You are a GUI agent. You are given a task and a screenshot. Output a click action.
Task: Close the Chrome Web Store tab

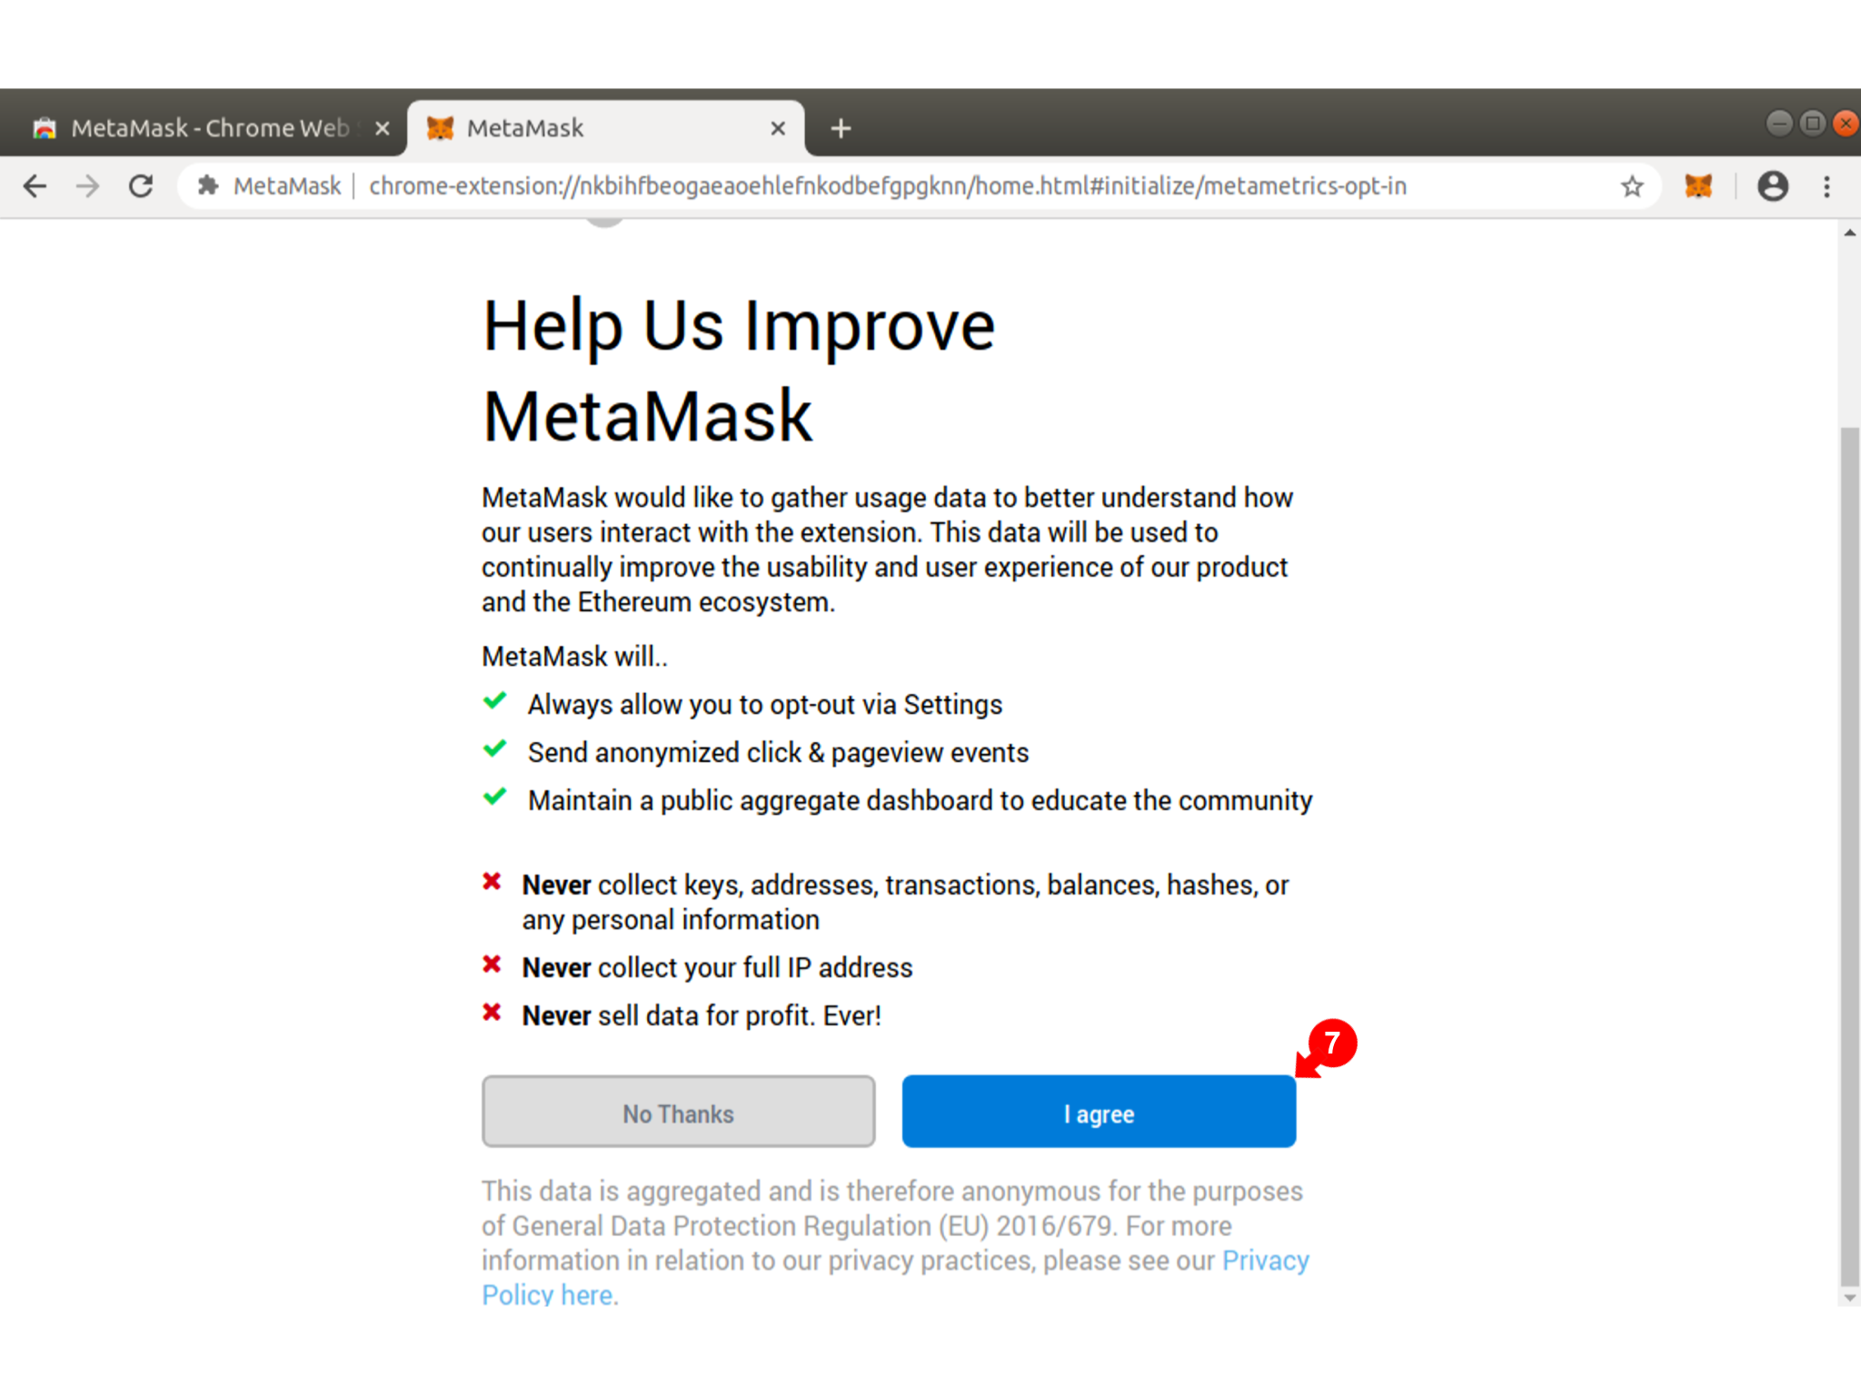click(383, 128)
